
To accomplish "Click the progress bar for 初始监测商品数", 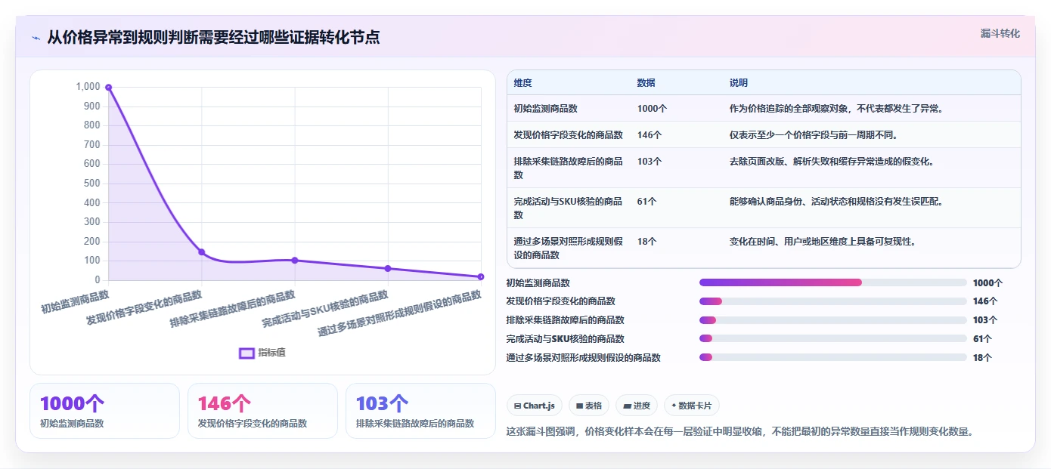I will [x=833, y=282].
